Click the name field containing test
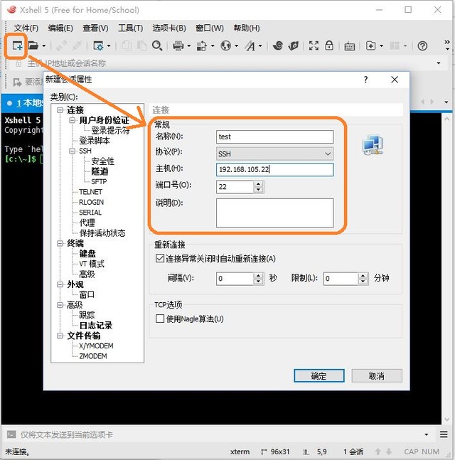The height and width of the screenshot is (460, 455). (x=274, y=137)
